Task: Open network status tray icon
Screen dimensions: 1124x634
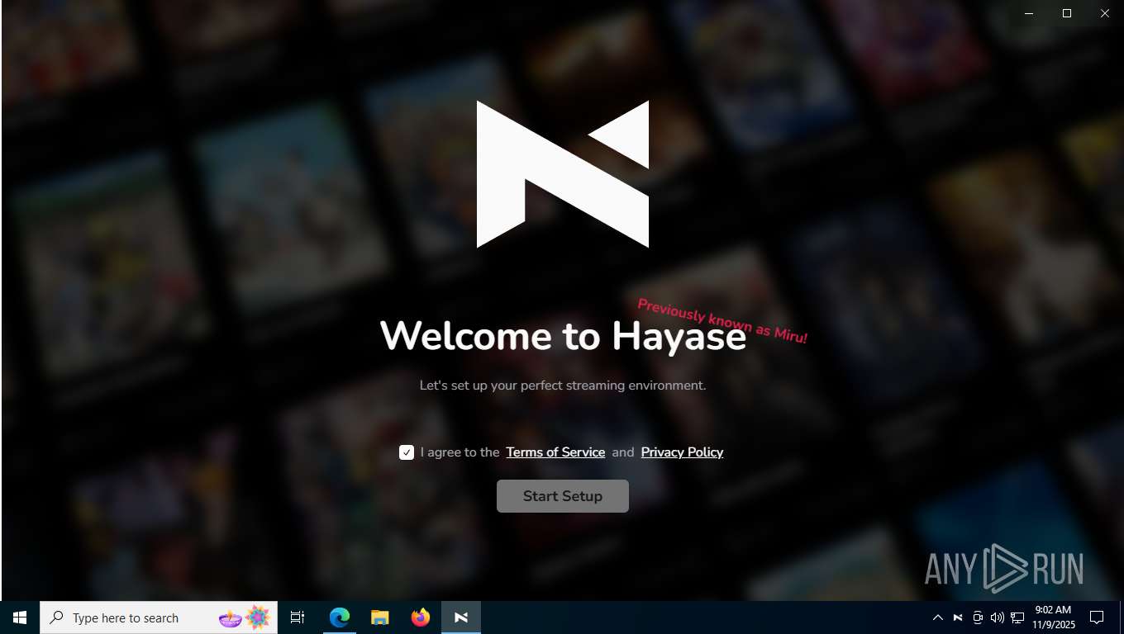Action: tap(1017, 617)
